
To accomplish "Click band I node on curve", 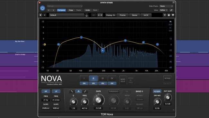I will tap(81, 37).
